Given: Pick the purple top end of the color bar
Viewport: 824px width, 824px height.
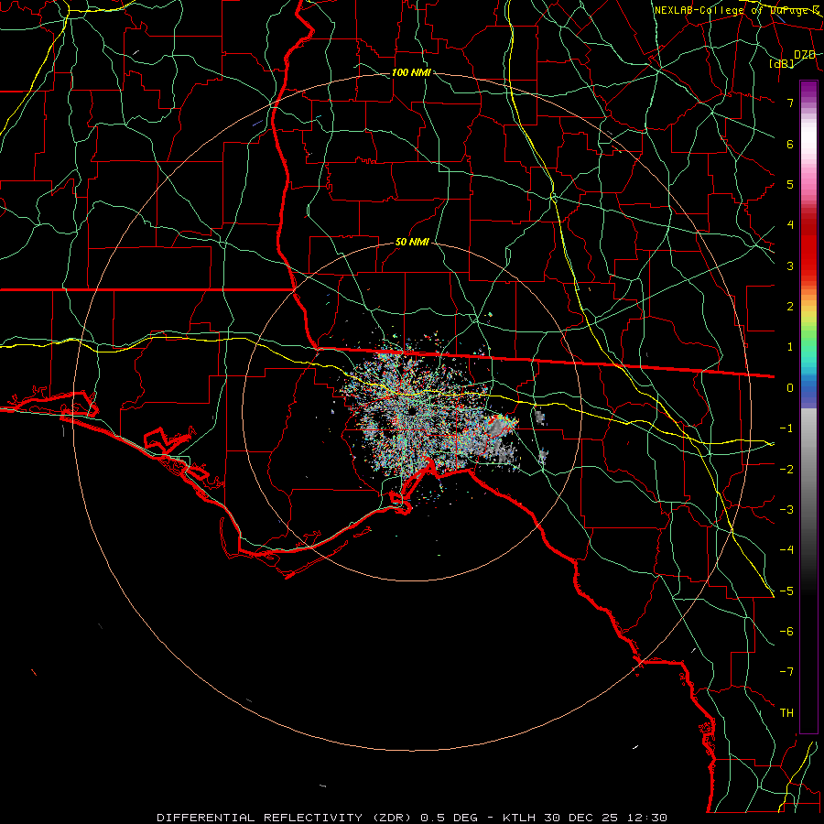Looking at the screenshot, I should pos(808,87).
